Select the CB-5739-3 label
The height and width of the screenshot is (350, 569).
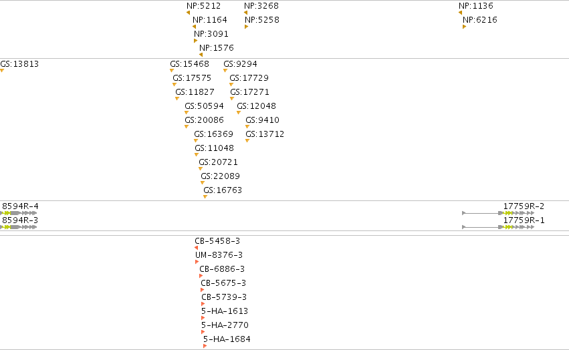click(224, 297)
